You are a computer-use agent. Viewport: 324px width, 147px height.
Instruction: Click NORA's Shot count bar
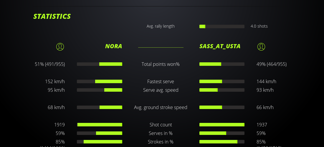(100, 125)
